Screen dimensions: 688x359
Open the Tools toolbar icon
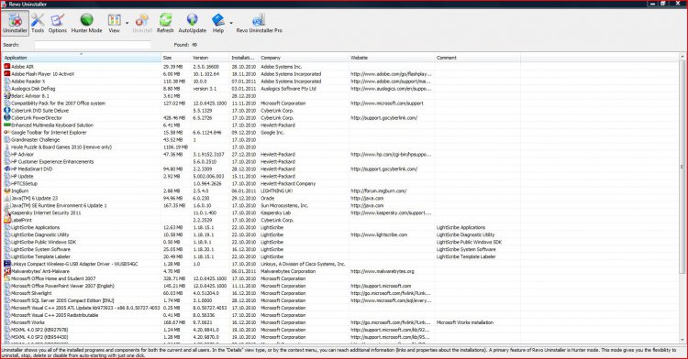[38, 23]
